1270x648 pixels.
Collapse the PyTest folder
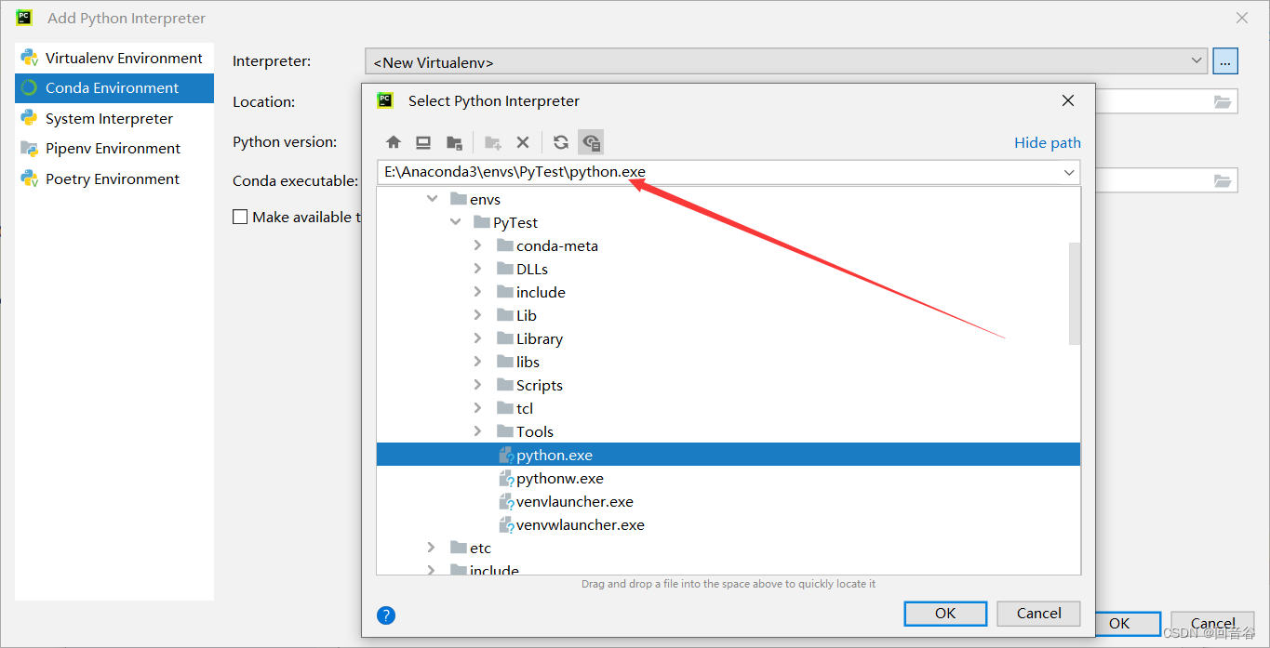[455, 221]
